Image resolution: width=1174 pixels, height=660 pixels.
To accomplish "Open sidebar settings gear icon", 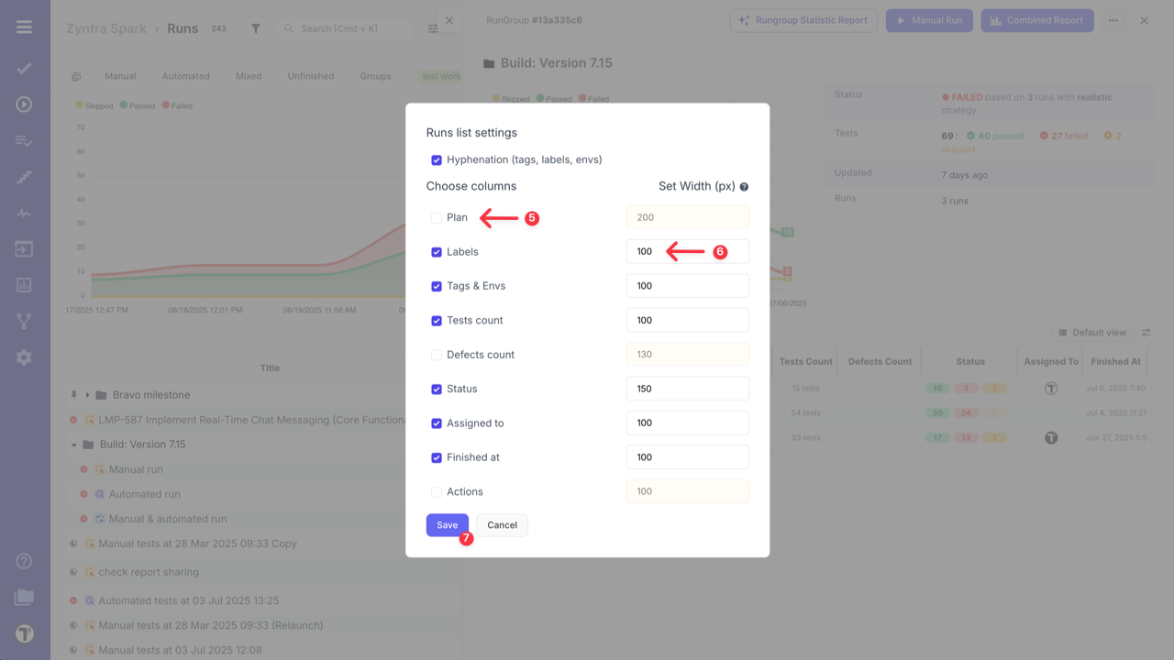I will 24,358.
